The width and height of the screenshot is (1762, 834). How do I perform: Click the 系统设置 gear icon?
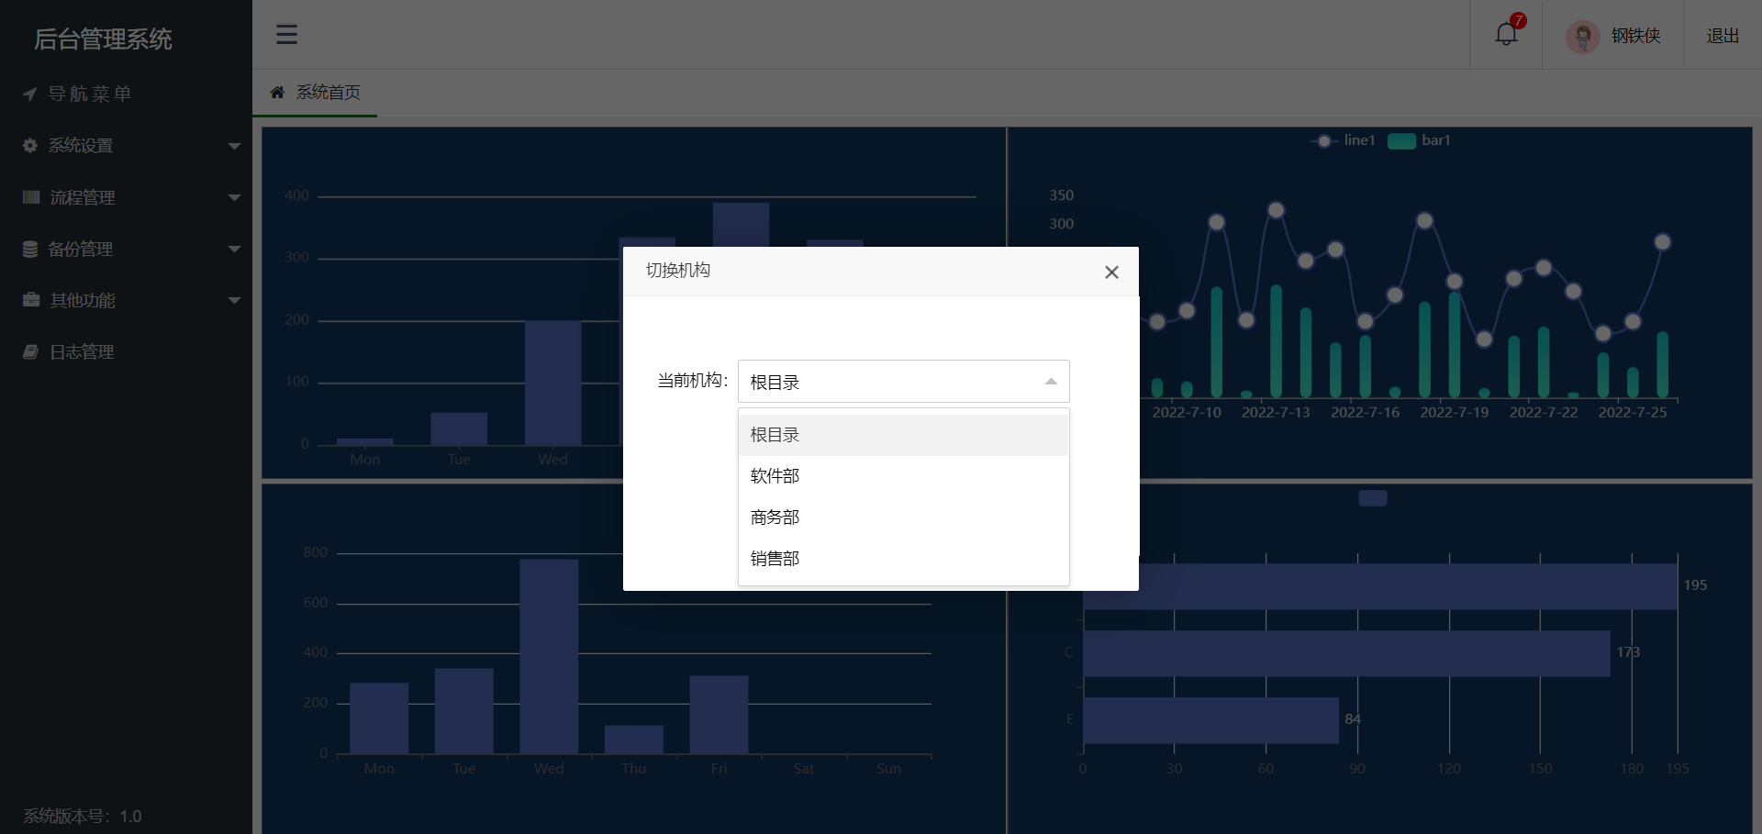28,145
